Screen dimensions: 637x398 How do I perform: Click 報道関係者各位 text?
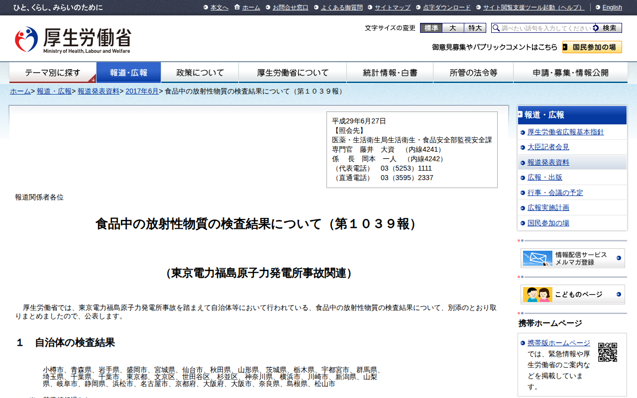coord(39,197)
